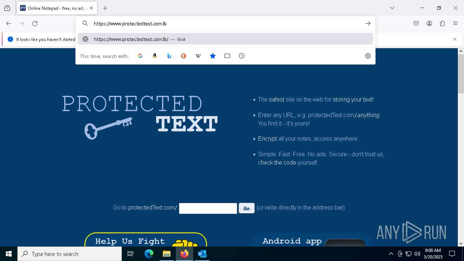Open the Firefox application menu
Image resolution: width=464 pixels, height=261 pixels.
[455, 24]
